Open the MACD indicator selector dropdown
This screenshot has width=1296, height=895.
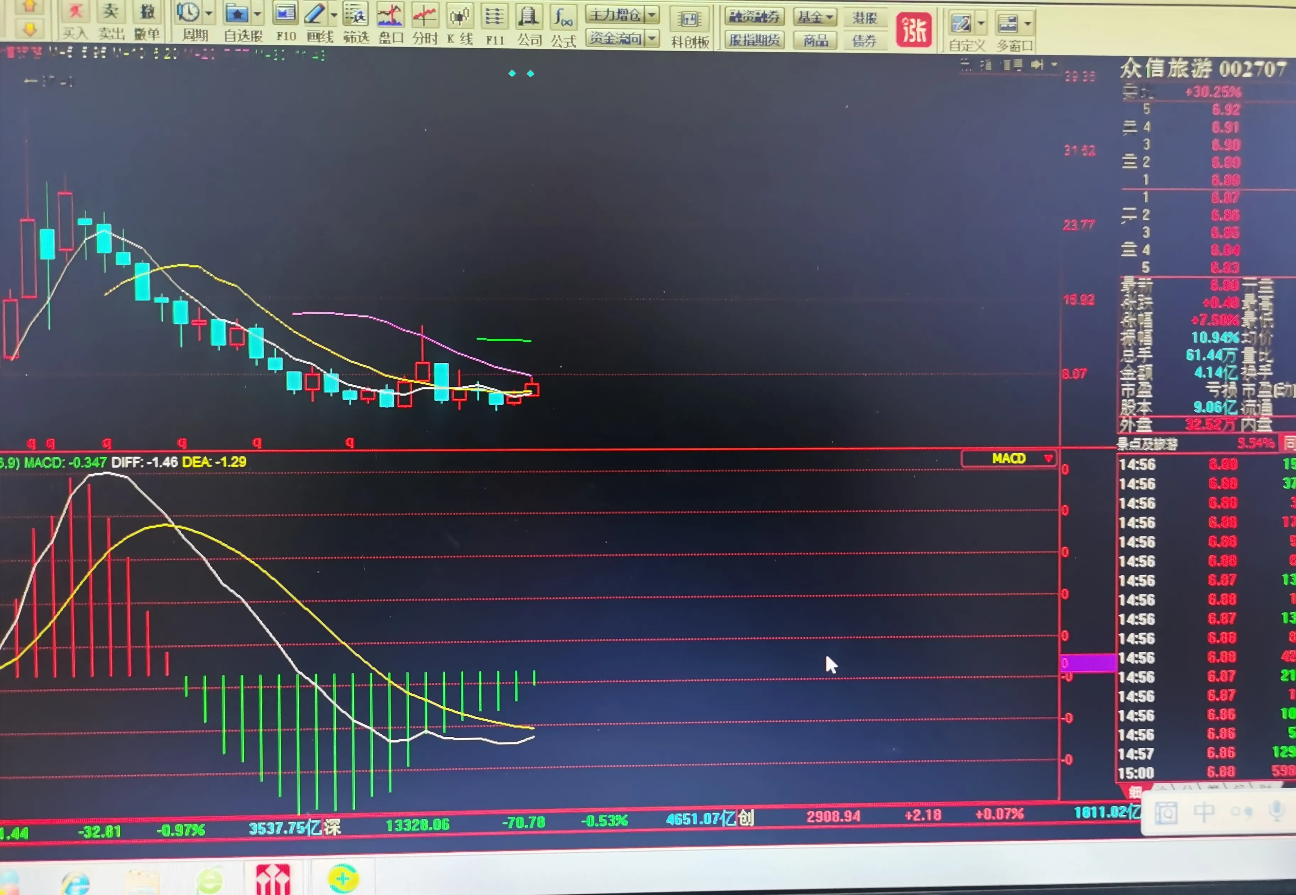click(x=1009, y=459)
